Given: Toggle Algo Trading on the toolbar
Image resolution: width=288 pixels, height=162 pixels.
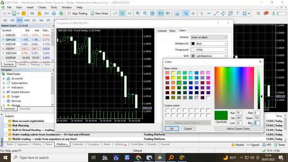Looking at the screenshot, I should tap(77, 13).
